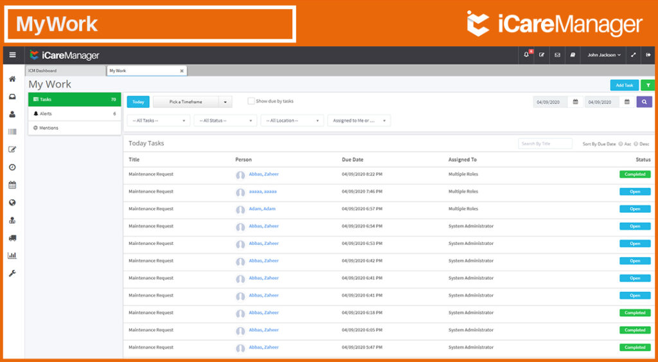The height and width of the screenshot is (362, 658).
Task: Click the 04/09/2020 6:05 PM due date cell
Action: coord(362,330)
